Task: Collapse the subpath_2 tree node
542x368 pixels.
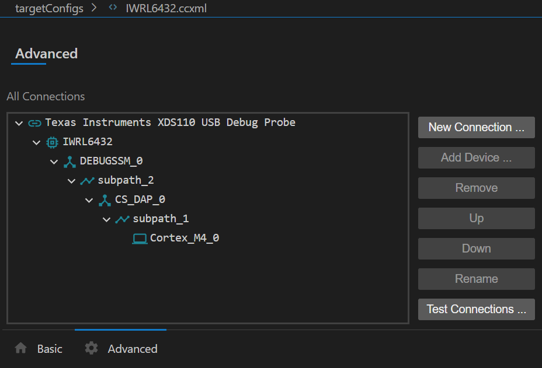Action: tap(72, 181)
